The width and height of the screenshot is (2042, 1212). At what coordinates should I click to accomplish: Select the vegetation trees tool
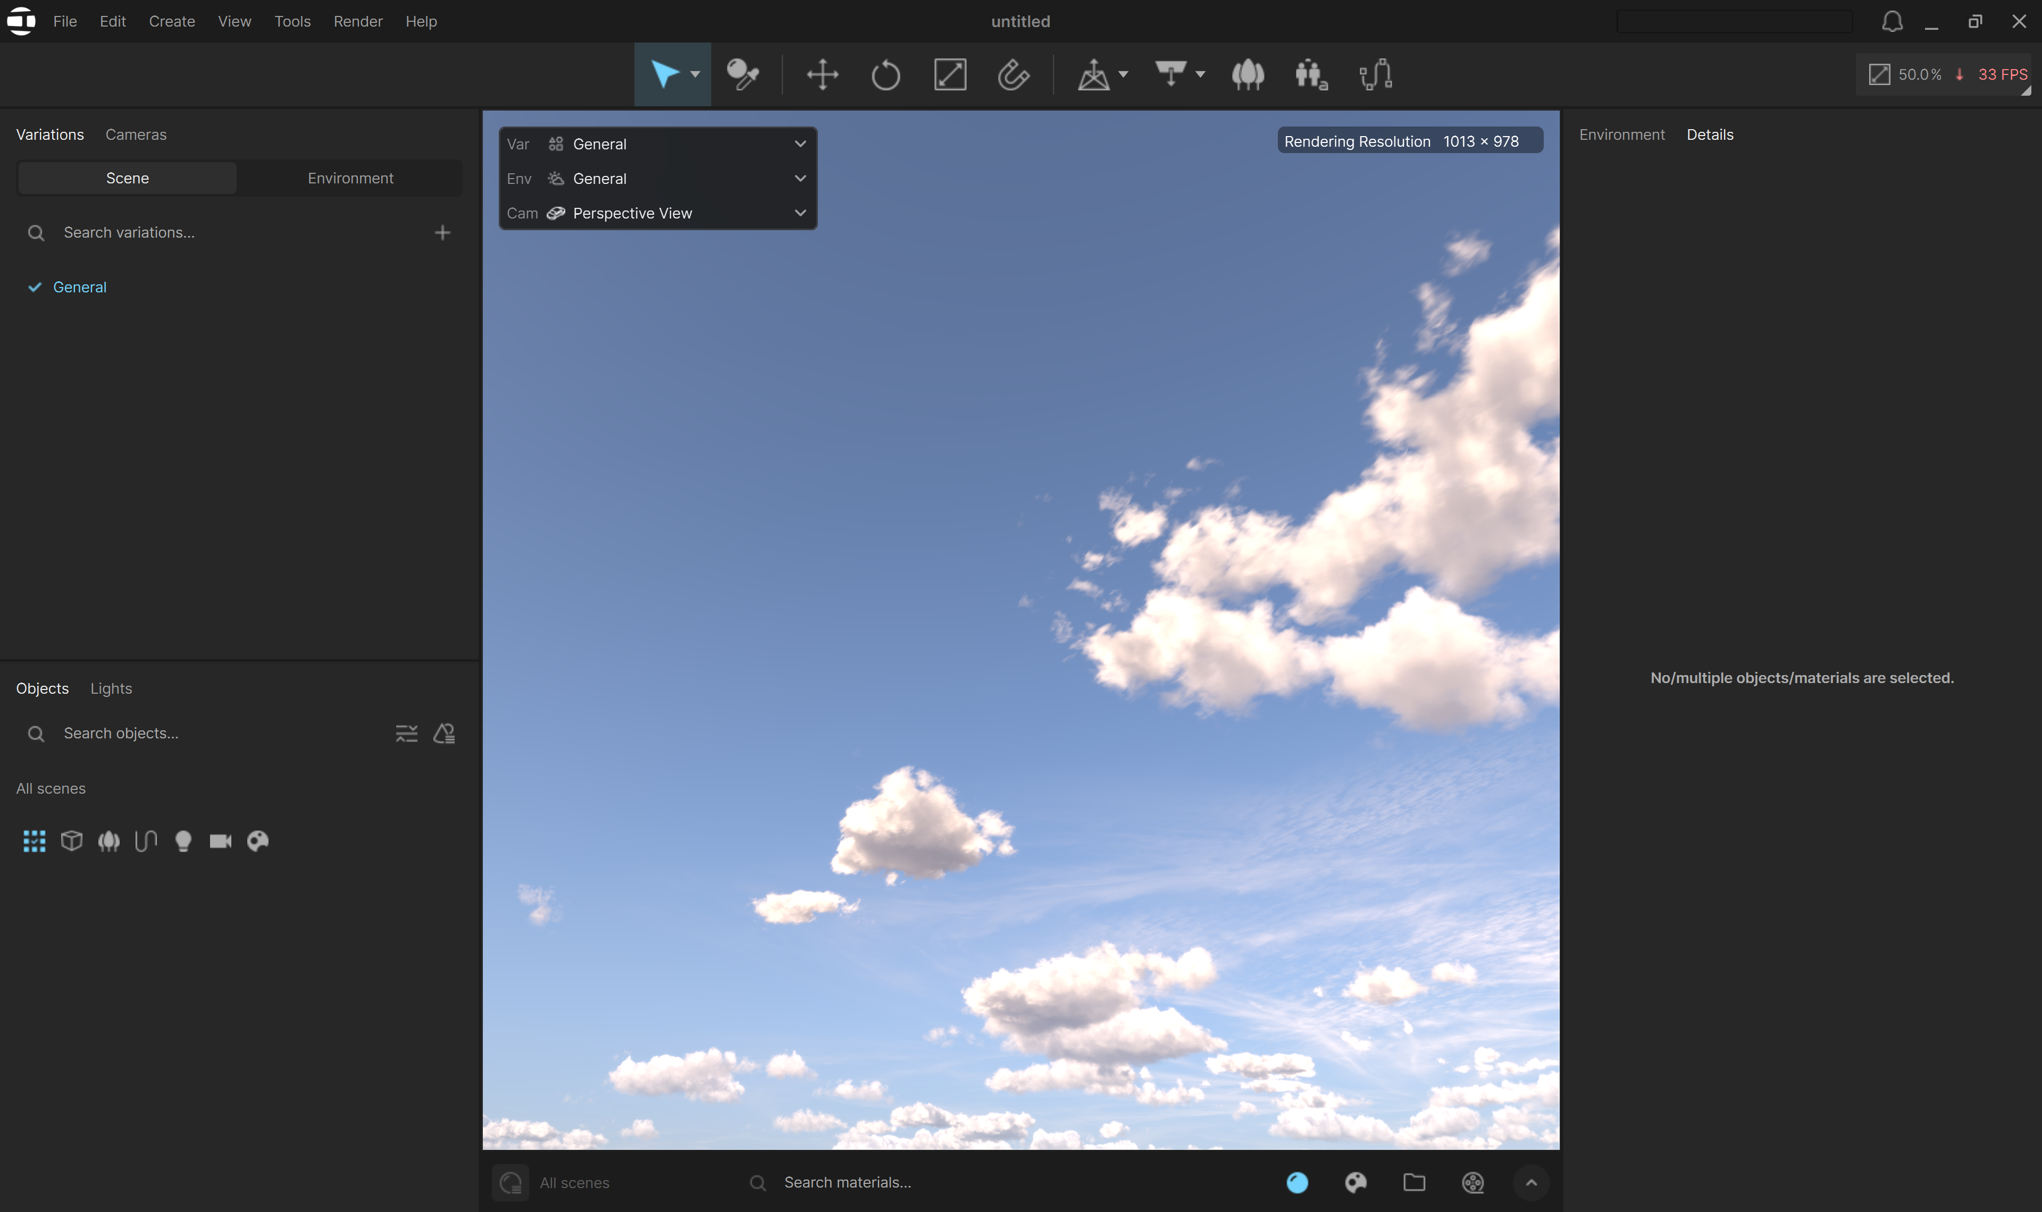(1247, 74)
